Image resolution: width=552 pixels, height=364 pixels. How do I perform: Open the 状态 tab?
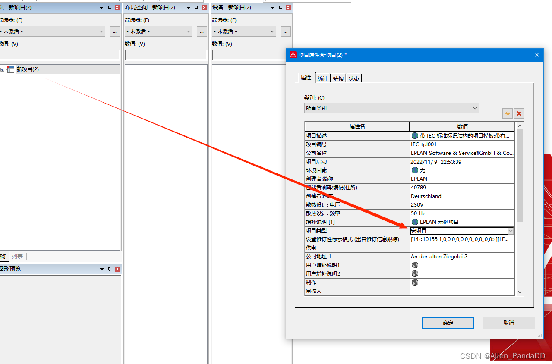(x=354, y=78)
